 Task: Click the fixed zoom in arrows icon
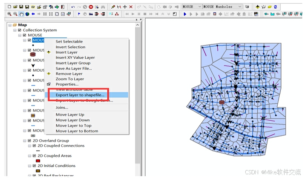coord(45,14)
